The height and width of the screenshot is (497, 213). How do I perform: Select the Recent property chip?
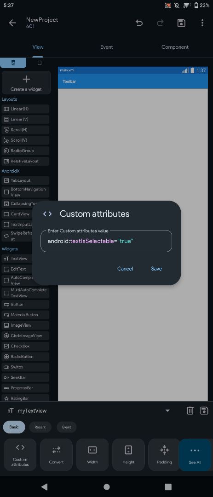[40, 427]
